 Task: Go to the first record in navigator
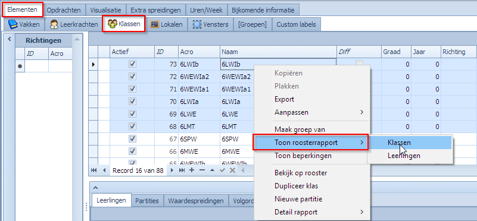pos(94,171)
